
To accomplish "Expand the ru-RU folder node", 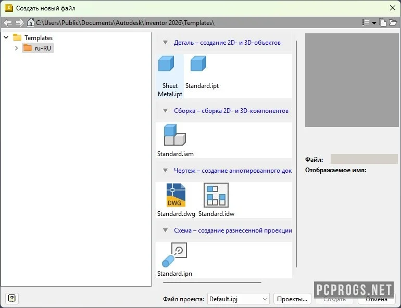I will coord(16,48).
